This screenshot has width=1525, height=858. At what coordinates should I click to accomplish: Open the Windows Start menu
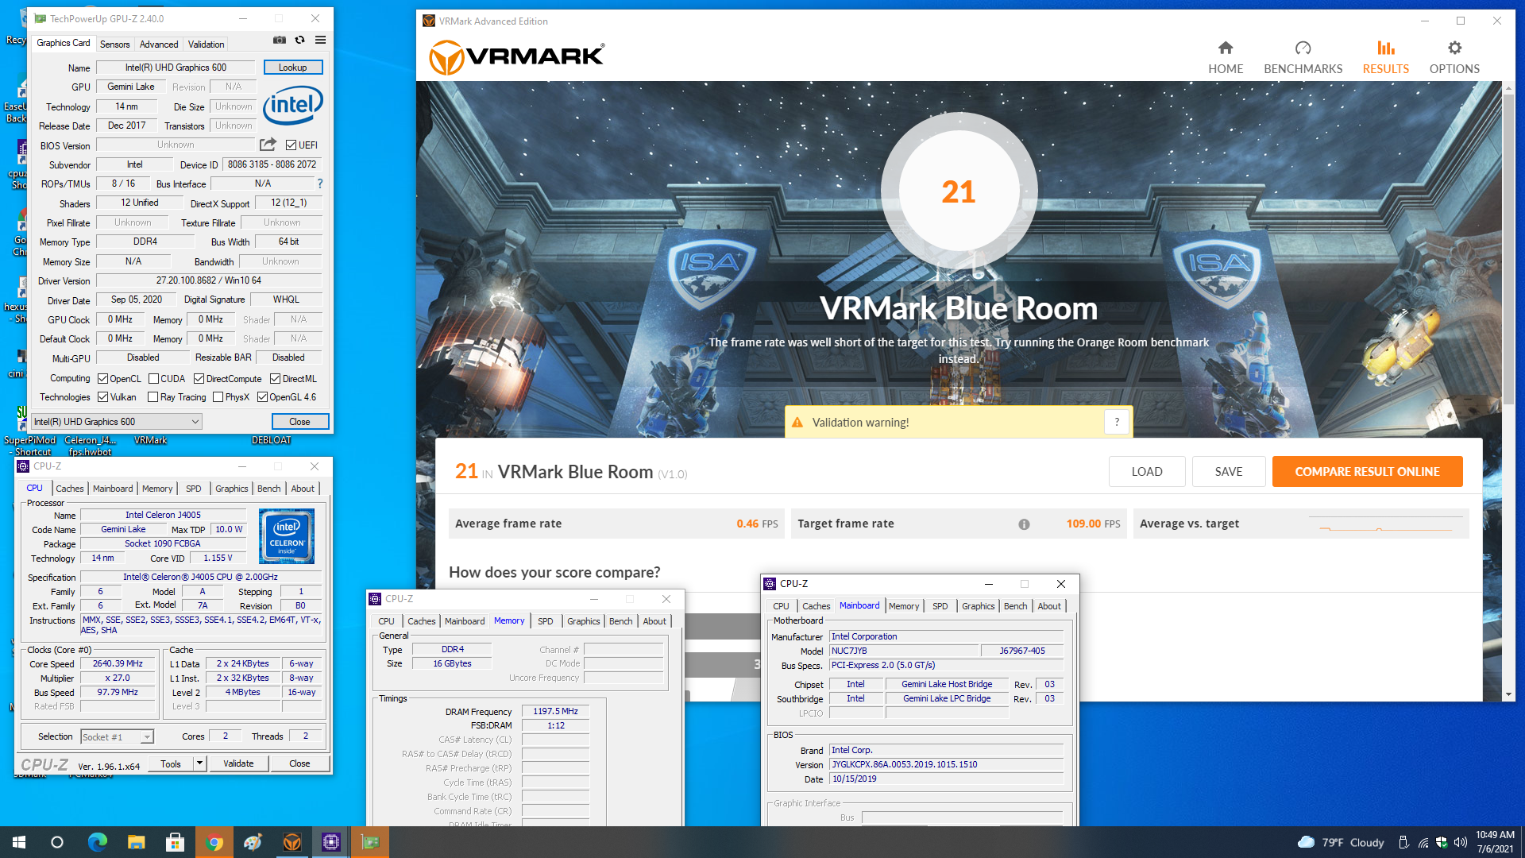coord(19,842)
